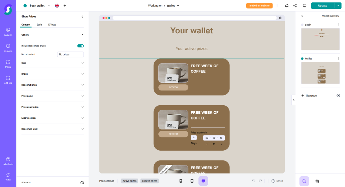Click the share icon in top bar
The height and width of the screenshot is (187, 345).
295,6
